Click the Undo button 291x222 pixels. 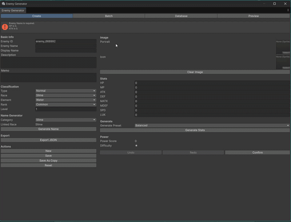tap(131, 153)
